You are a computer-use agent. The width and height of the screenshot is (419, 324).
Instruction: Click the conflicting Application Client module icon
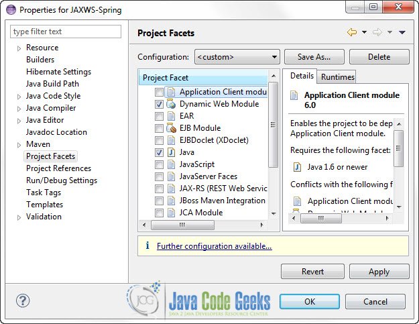[x=297, y=201]
